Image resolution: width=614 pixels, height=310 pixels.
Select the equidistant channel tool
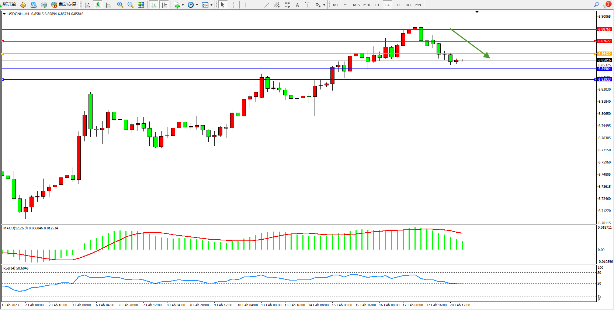pyautogui.click(x=277, y=5)
